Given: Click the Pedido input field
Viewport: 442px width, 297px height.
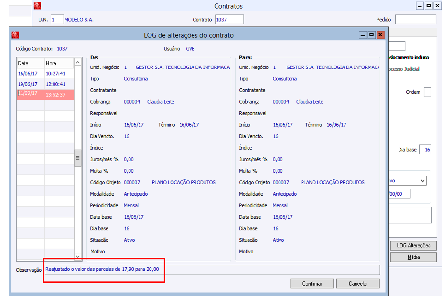Looking at the screenshot, I should [416, 20].
